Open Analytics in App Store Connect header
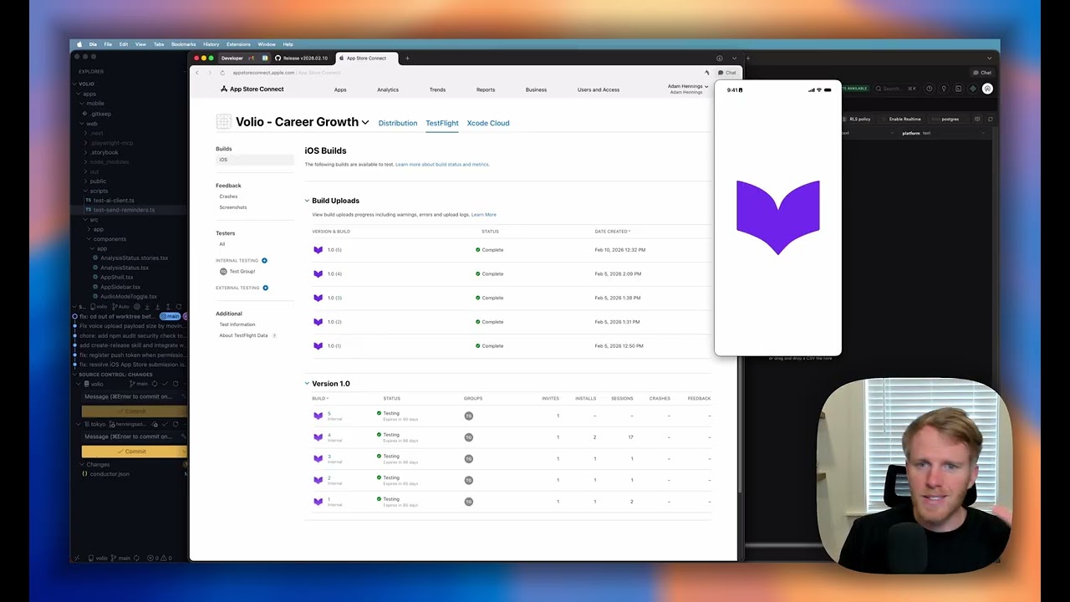This screenshot has width=1070, height=602. 388,89
